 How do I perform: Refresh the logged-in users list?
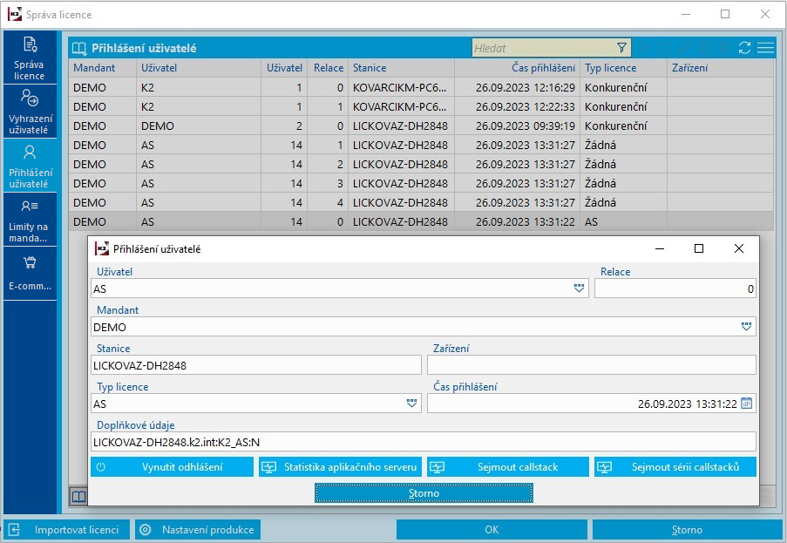click(744, 48)
